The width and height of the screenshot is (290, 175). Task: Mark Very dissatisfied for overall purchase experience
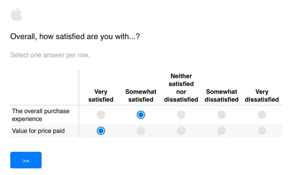[262, 115]
